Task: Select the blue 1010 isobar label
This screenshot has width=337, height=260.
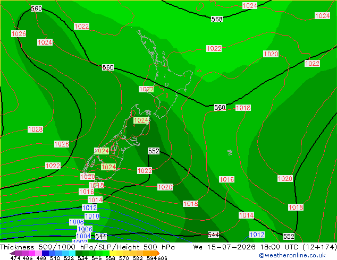Action: click(x=92, y=216)
